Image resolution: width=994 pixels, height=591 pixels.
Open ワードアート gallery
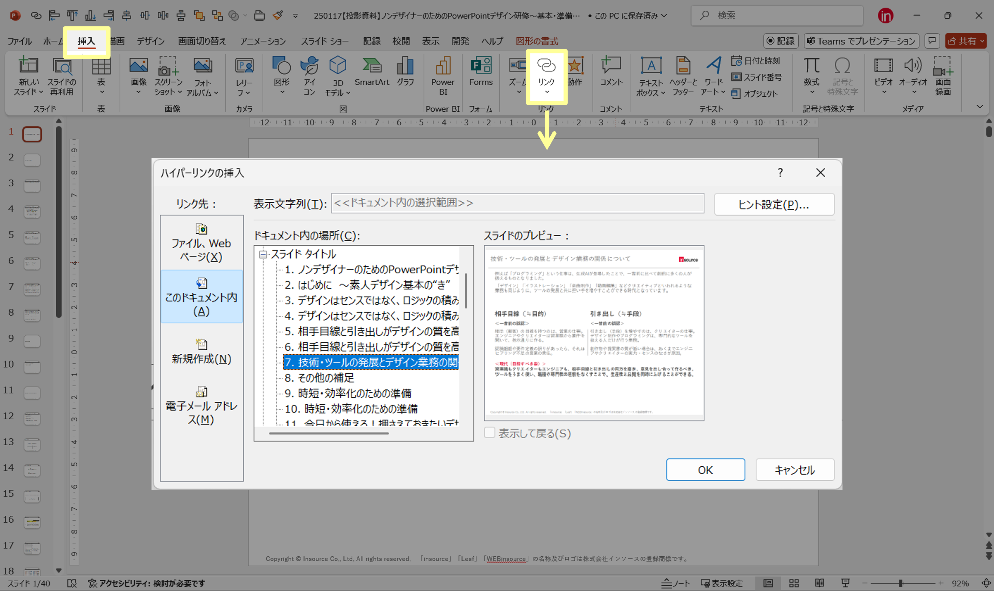click(x=713, y=76)
